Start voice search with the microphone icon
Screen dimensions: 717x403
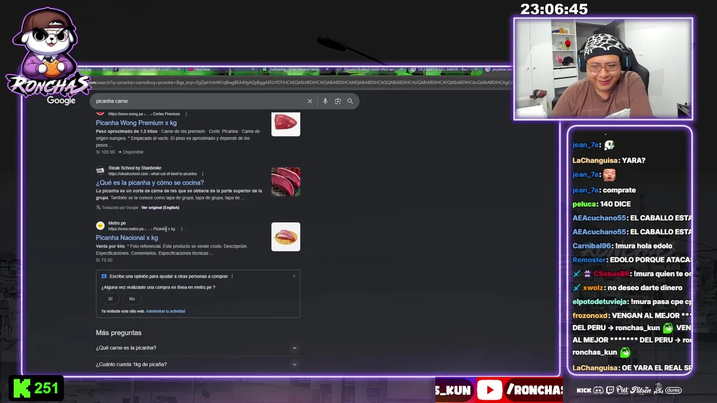(325, 101)
